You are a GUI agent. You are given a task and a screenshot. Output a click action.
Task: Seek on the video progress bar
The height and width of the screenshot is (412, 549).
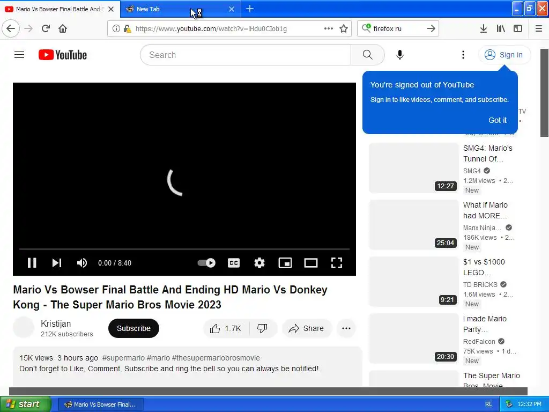pyautogui.click(x=184, y=249)
